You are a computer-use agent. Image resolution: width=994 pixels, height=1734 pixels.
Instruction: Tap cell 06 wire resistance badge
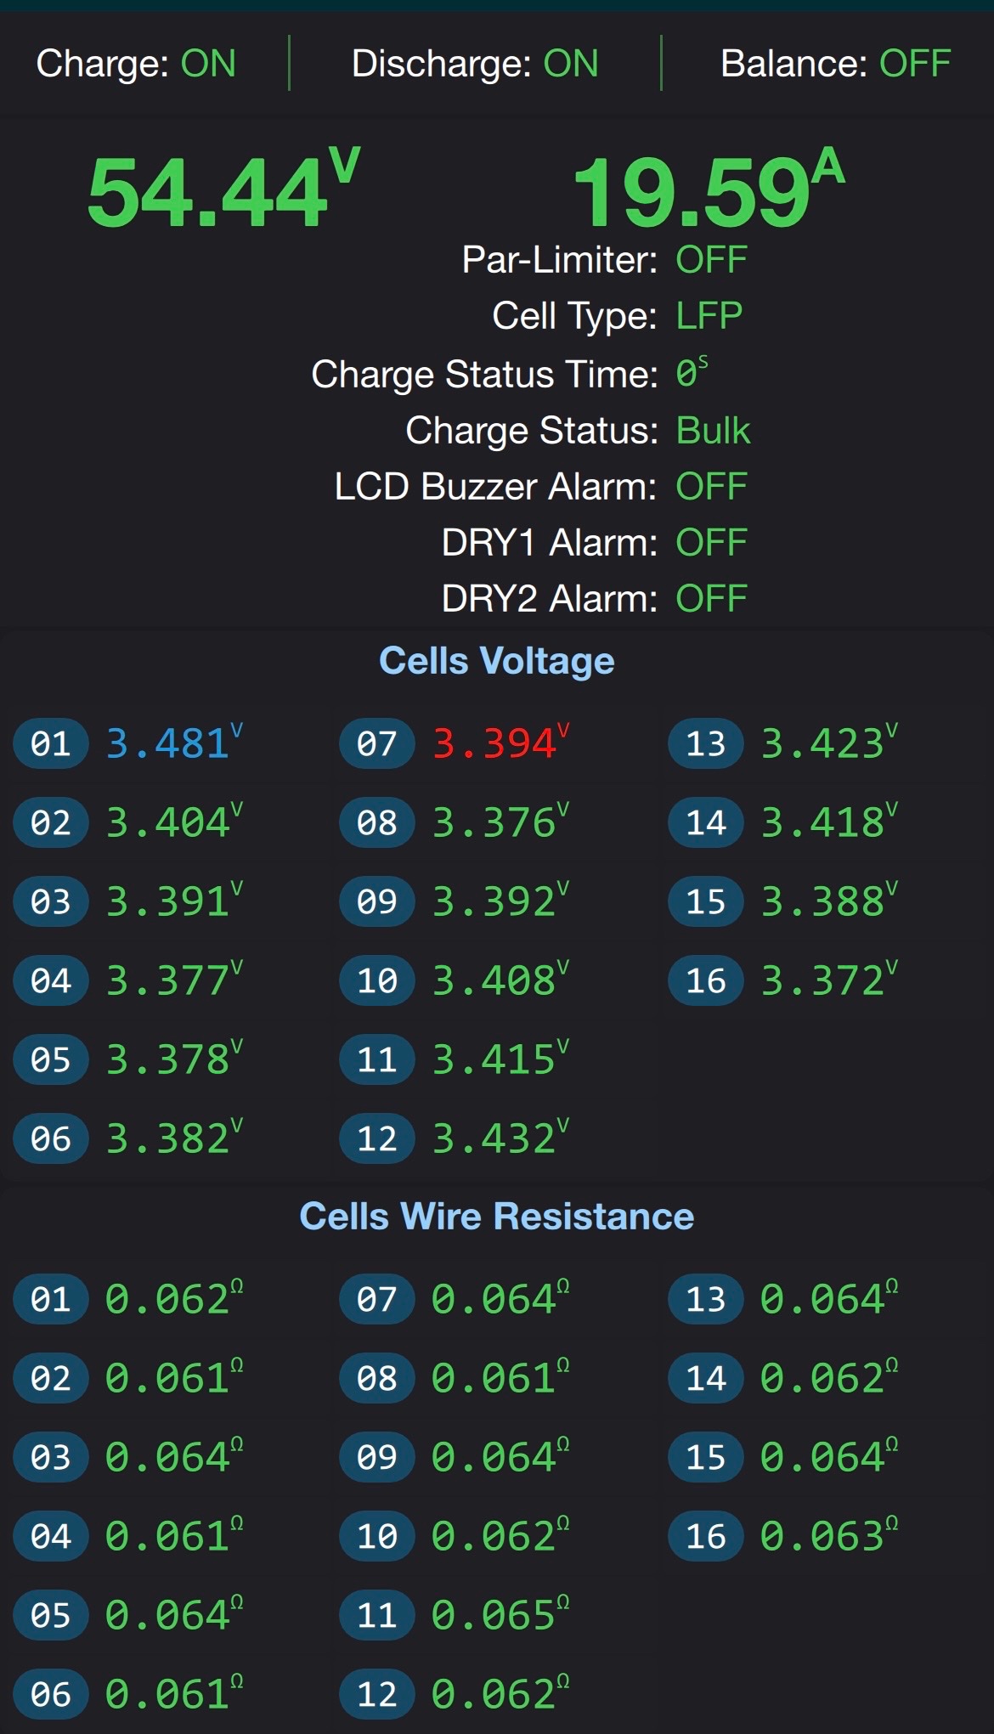click(x=50, y=1694)
